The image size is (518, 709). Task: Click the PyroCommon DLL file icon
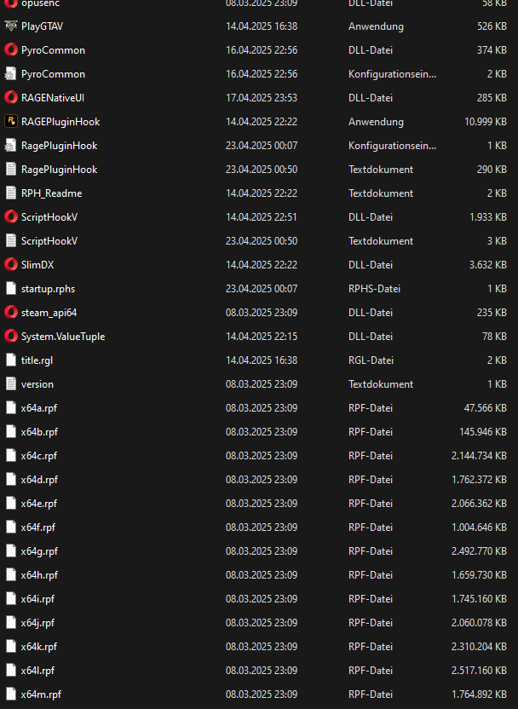coord(11,49)
